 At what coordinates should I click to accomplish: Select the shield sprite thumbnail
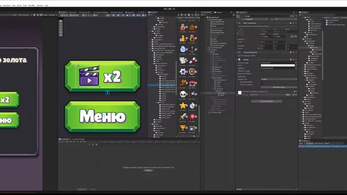[x=192, y=71]
